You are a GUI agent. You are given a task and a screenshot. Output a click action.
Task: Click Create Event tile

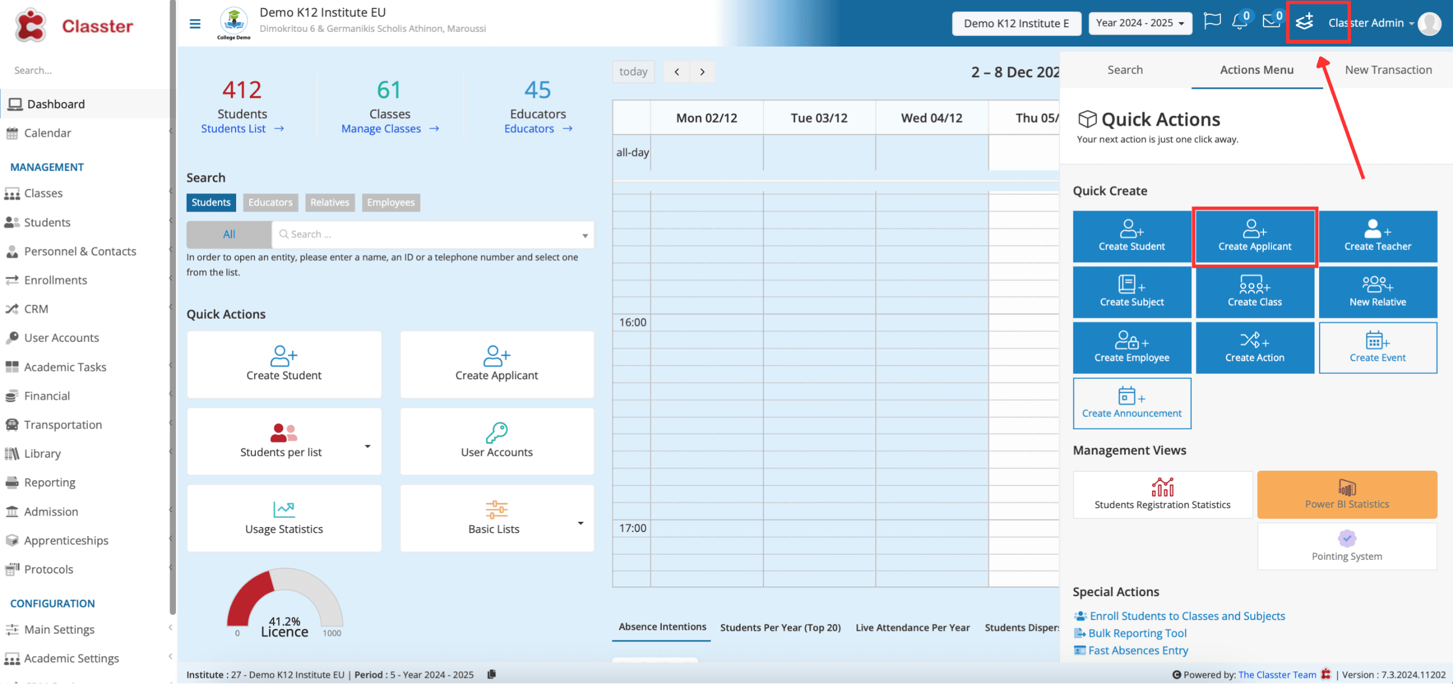1378,347
